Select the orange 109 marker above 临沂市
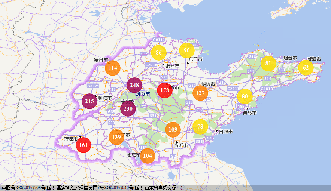Viewport: 331px width, 191px height. pyautogui.click(x=173, y=130)
